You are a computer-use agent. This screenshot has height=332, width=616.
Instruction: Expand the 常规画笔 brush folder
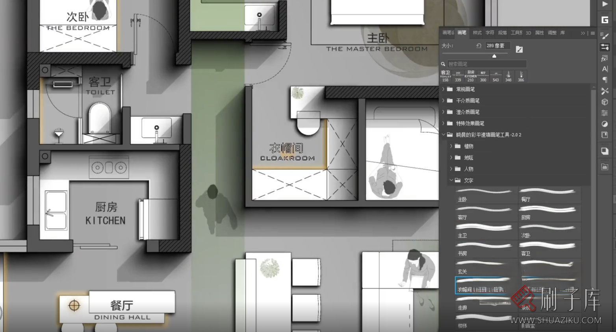click(x=443, y=89)
